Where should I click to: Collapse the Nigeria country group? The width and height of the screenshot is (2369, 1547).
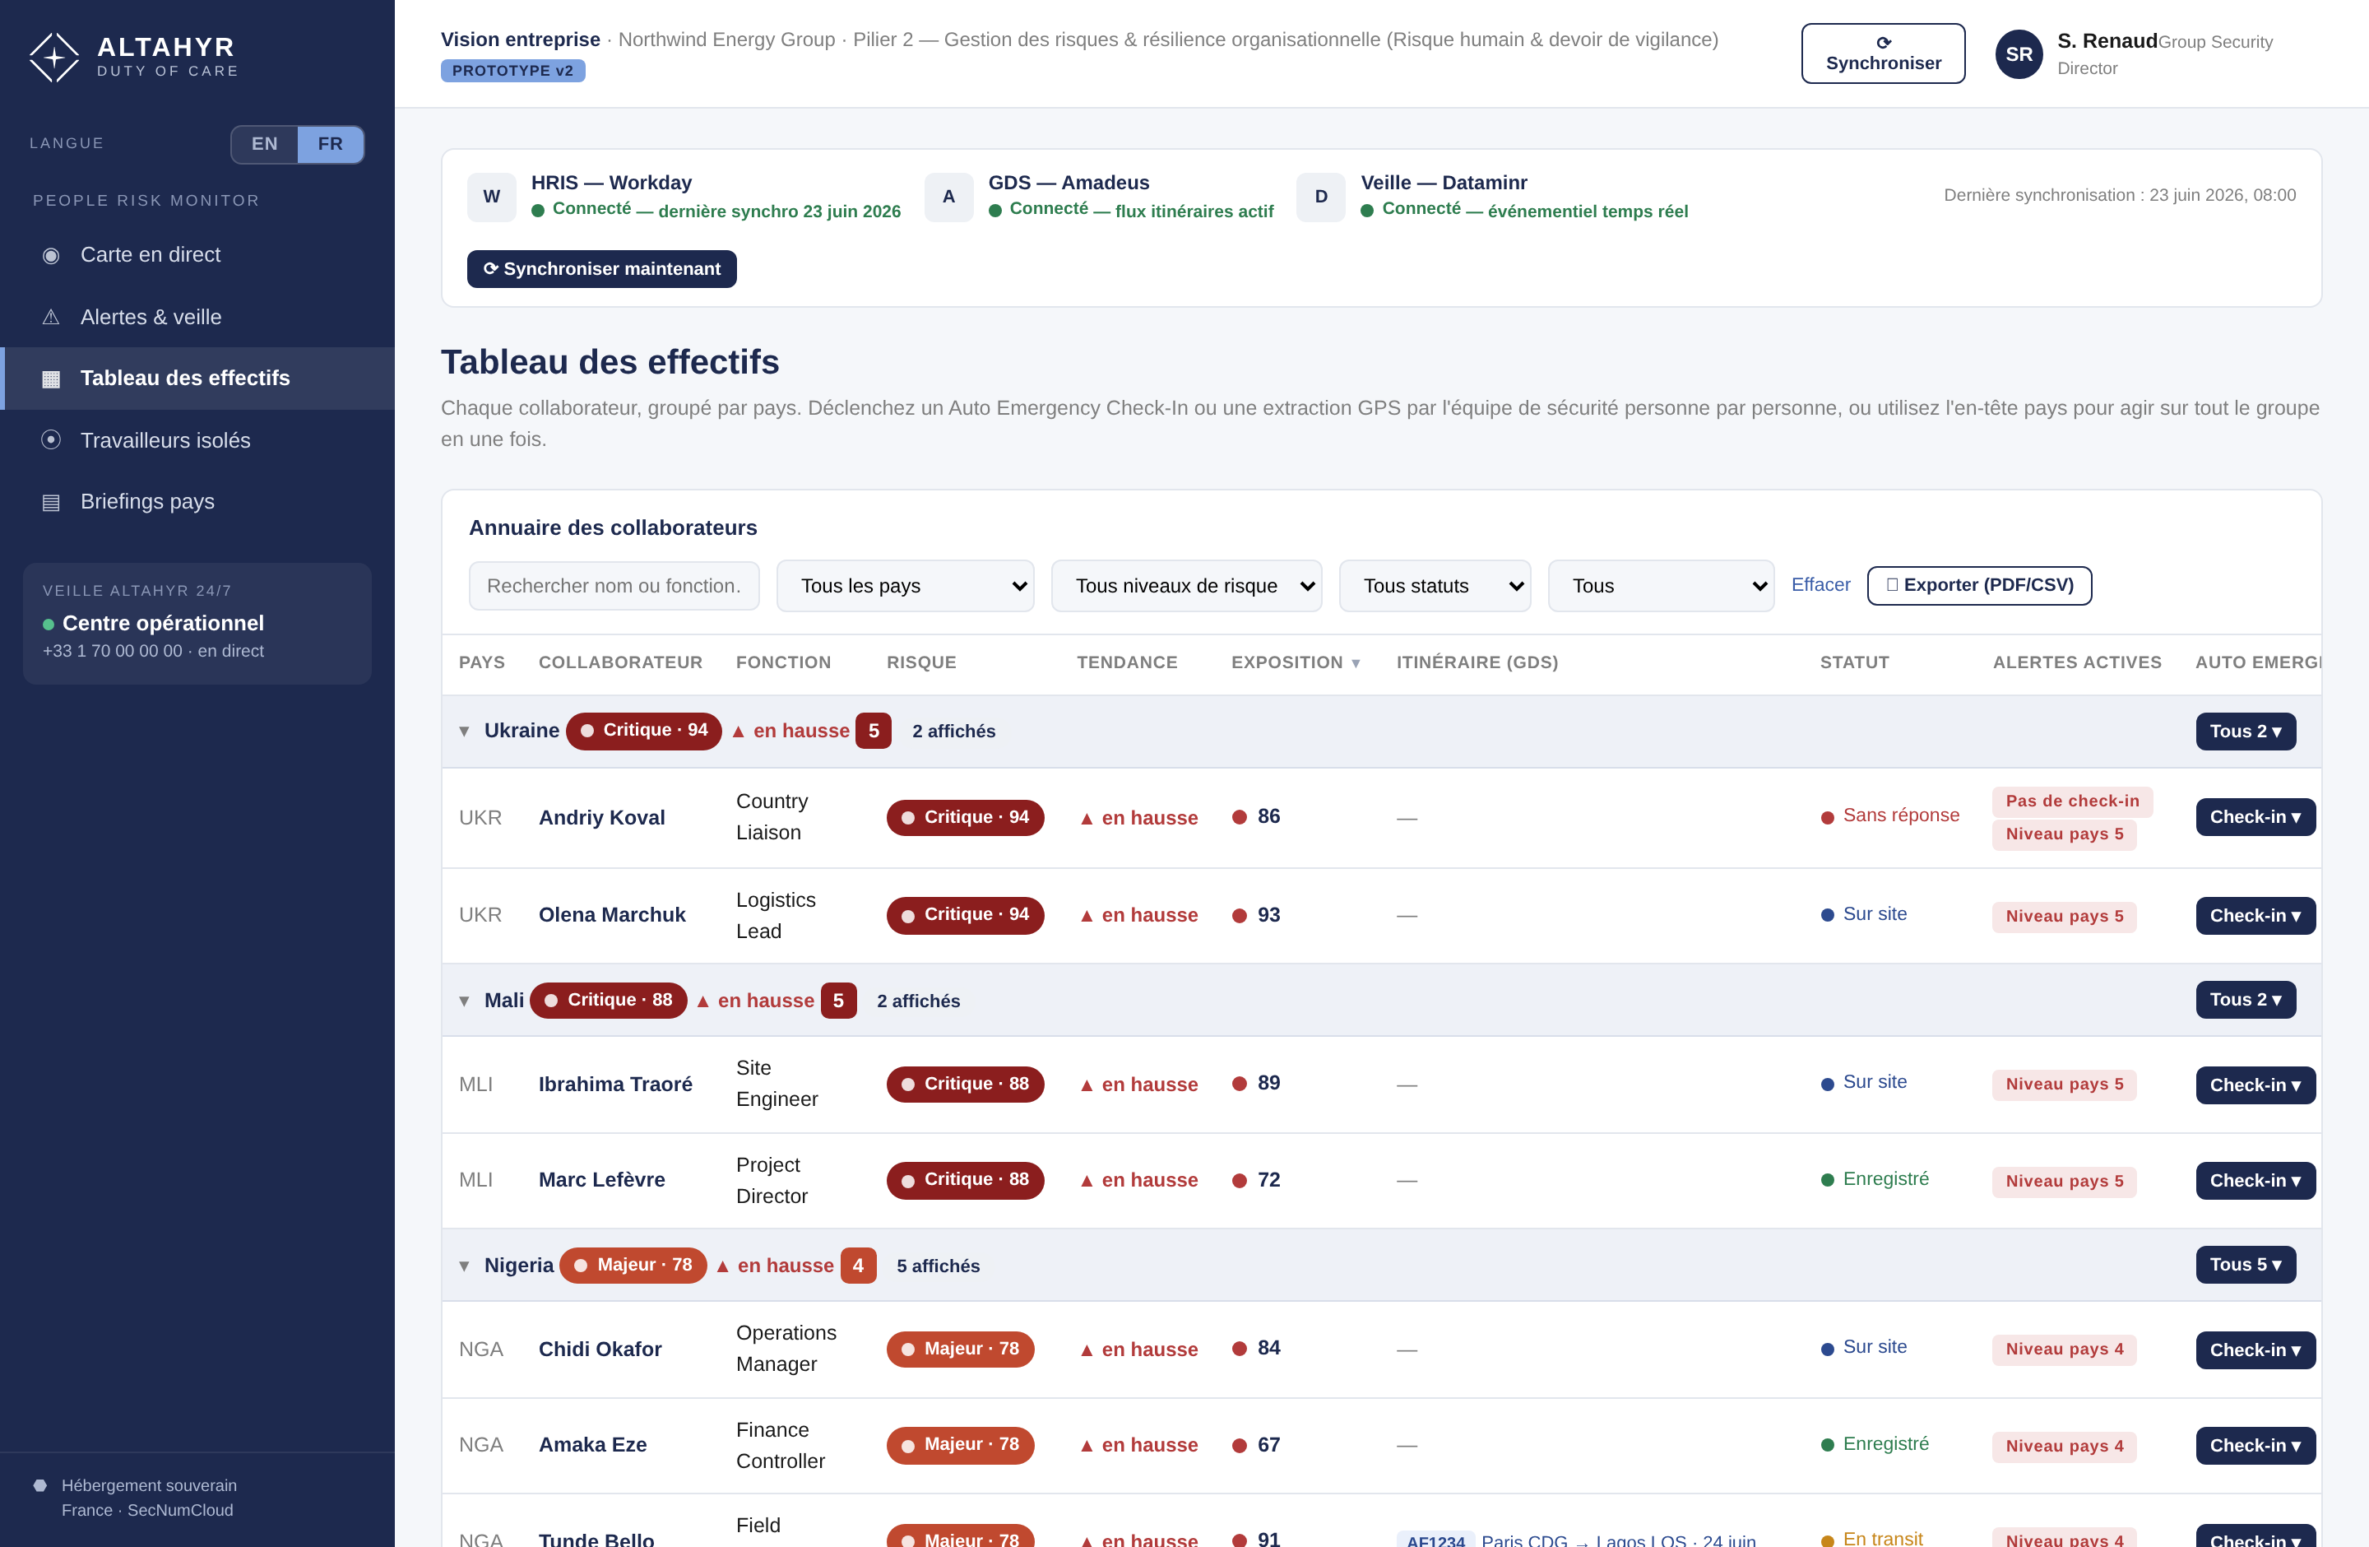coord(464,1266)
